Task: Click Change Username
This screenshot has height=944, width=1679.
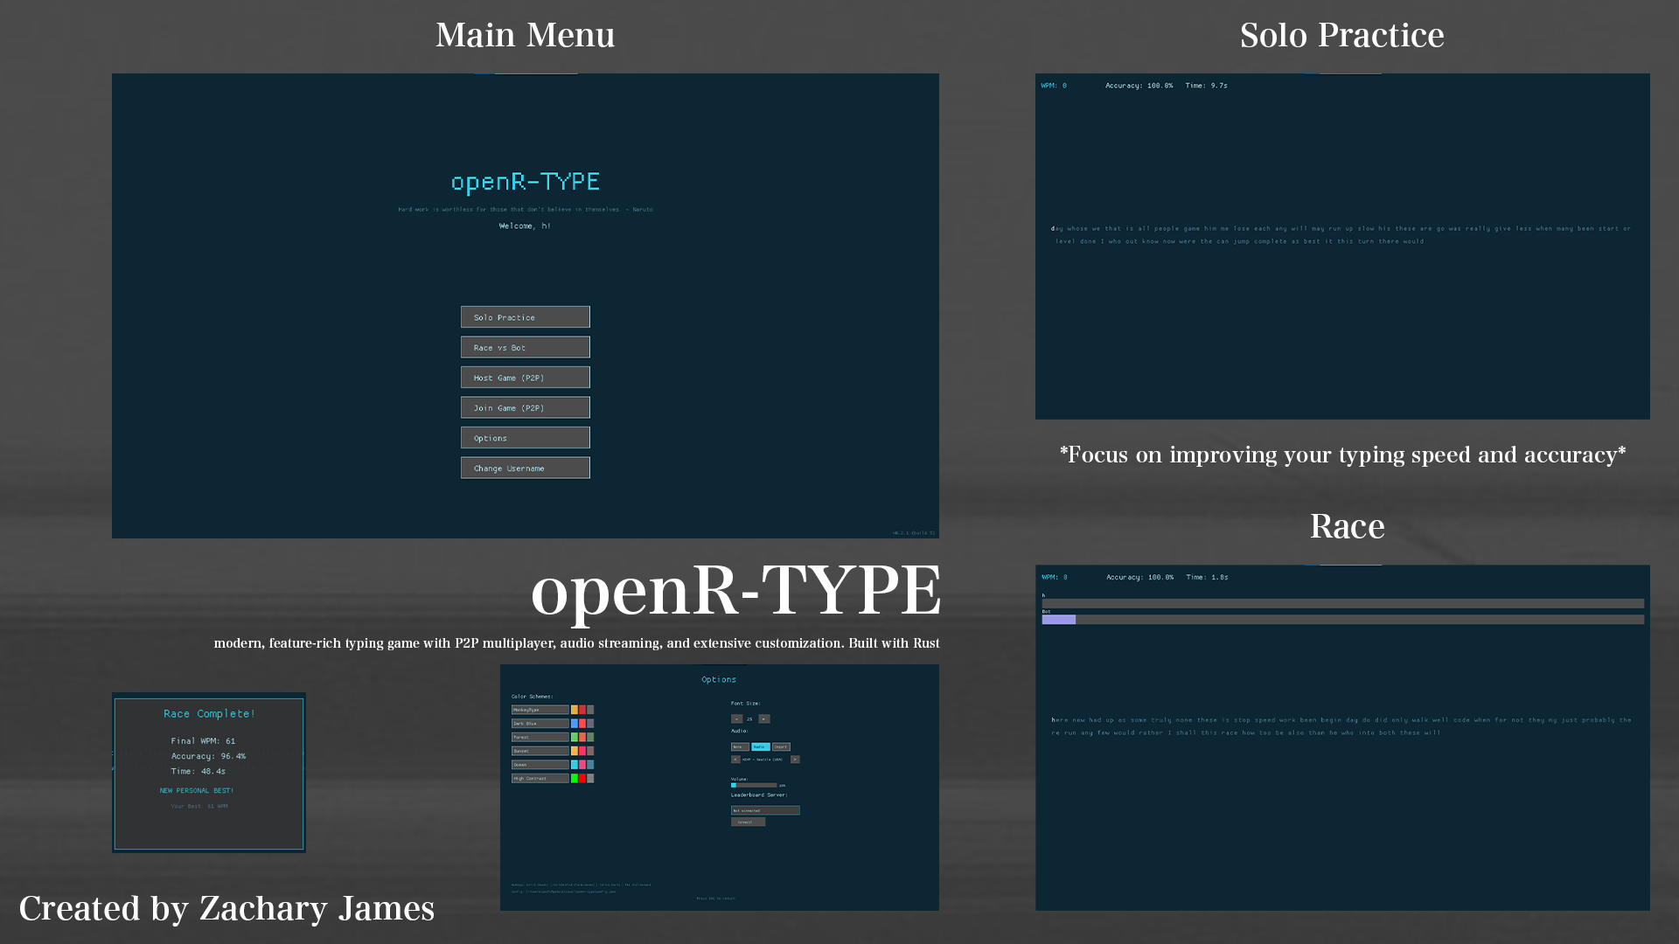Action: tap(525, 468)
